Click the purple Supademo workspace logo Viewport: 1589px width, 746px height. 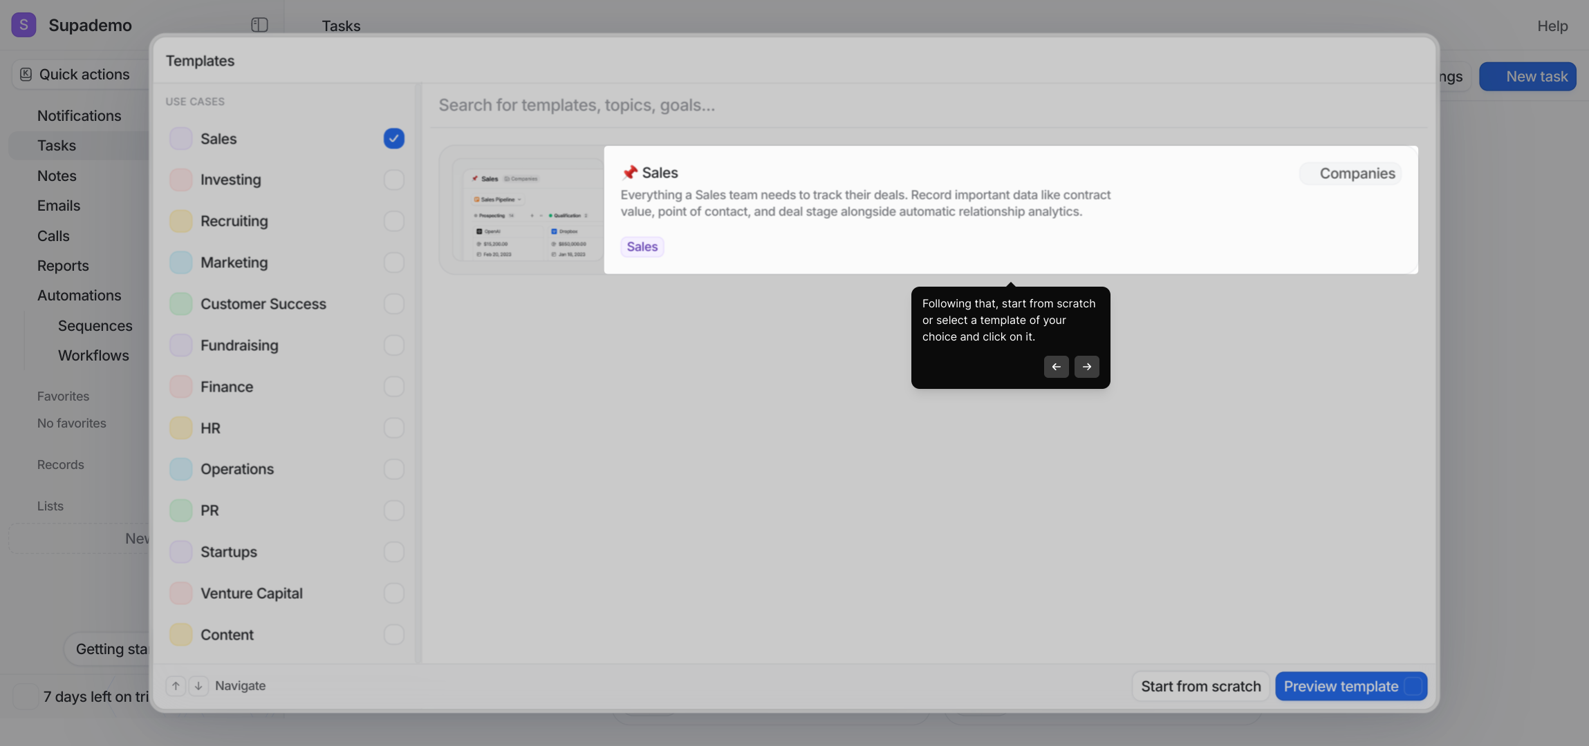(24, 25)
